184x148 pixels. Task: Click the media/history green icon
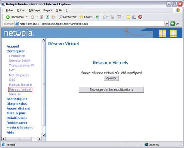pos(97,17)
